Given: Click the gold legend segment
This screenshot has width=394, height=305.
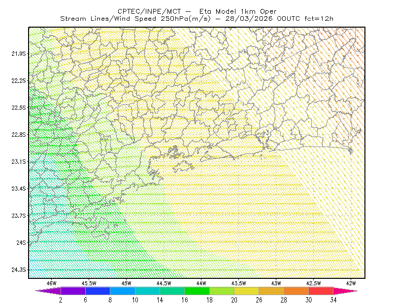Looking at the screenshot, I should [271, 291].
